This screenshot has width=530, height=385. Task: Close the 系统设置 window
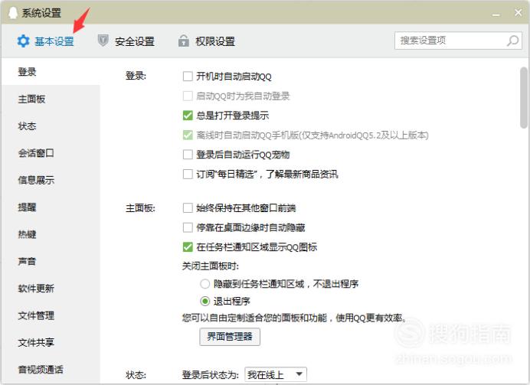pos(518,13)
